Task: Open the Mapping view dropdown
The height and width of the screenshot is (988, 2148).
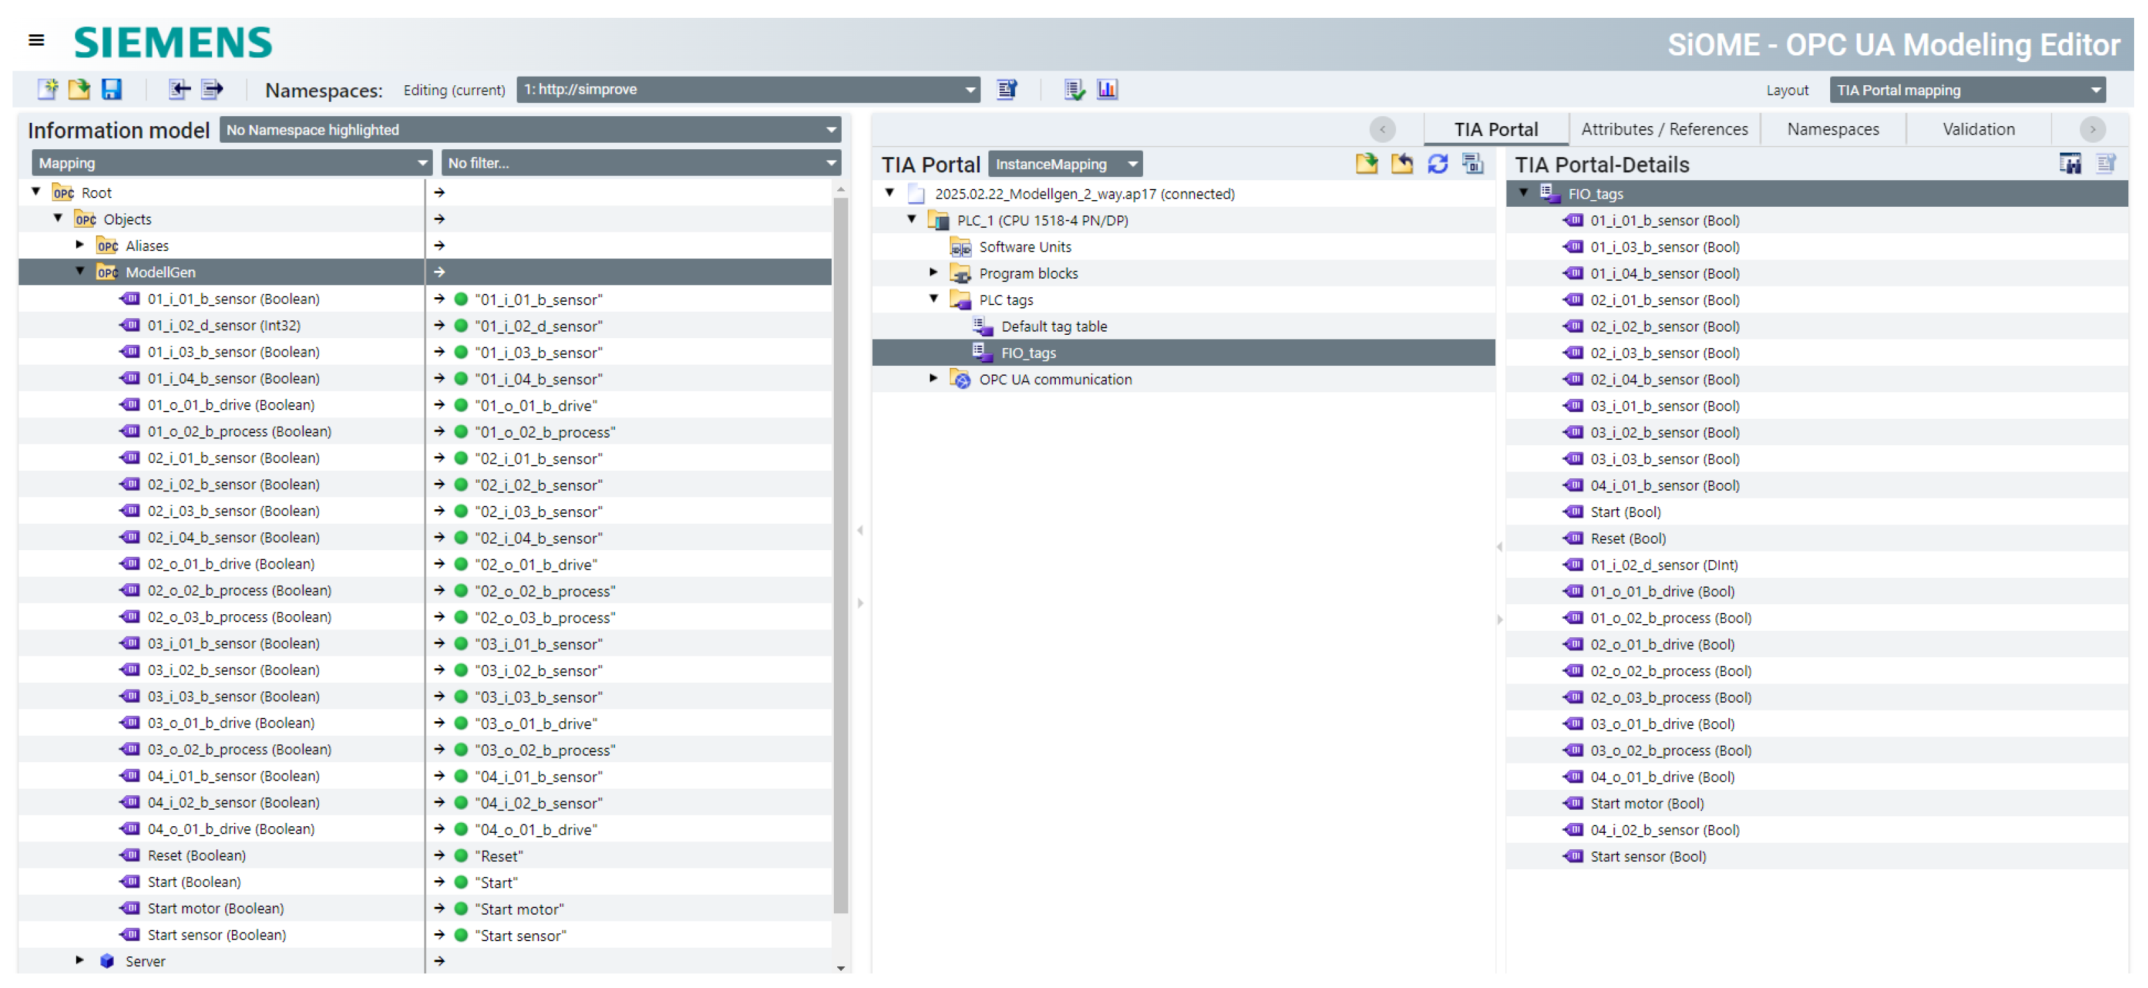Action: tap(232, 163)
